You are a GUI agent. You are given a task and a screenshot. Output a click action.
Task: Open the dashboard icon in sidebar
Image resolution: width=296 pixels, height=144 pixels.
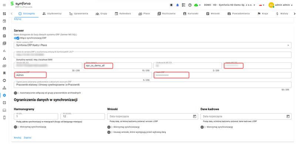4,14
